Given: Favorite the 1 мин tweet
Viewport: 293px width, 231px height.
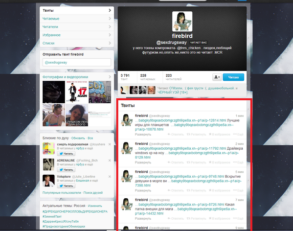Looking at the screenshot, I should pos(220,135).
